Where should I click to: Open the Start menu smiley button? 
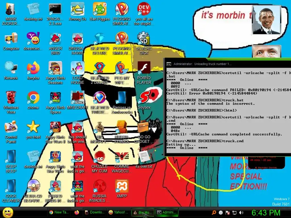8,212
